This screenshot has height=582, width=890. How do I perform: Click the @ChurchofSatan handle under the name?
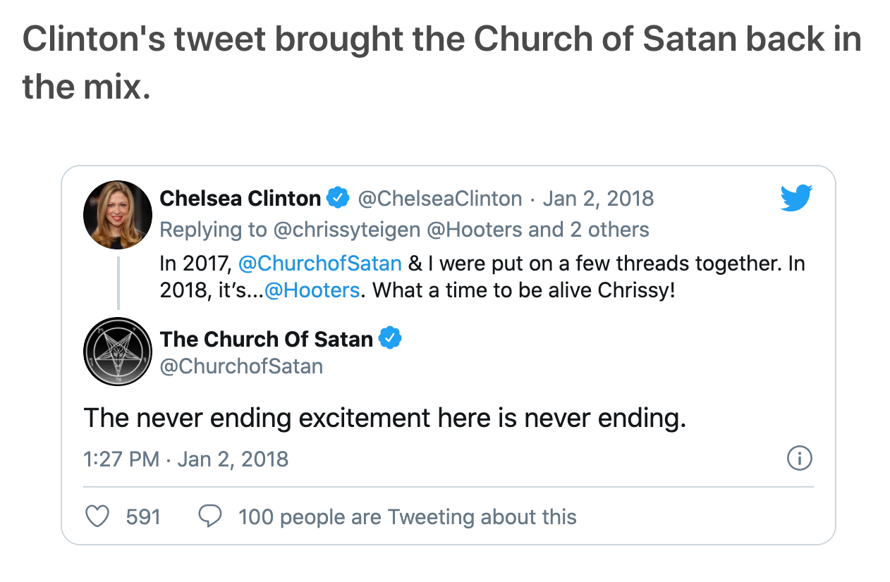[x=241, y=366]
